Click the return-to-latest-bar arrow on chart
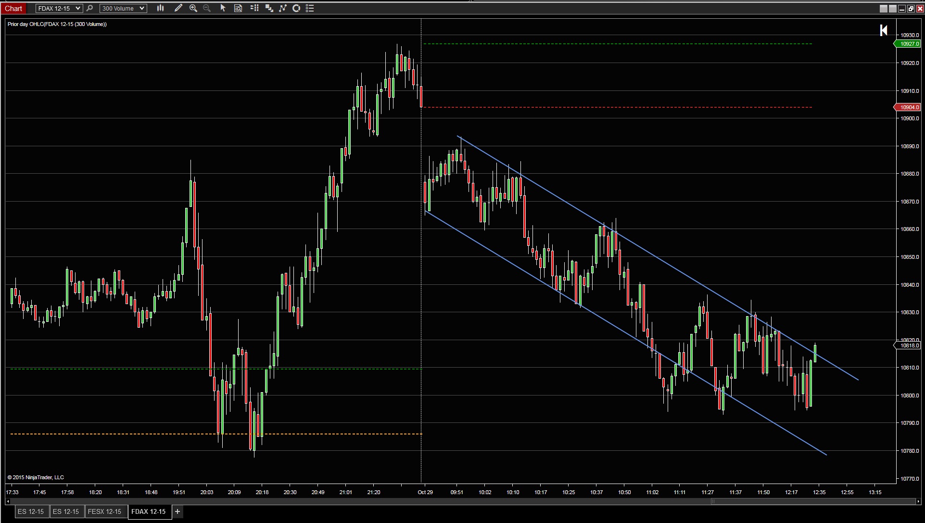Viewport: 925px width, 523px height. tap(884, 30)
